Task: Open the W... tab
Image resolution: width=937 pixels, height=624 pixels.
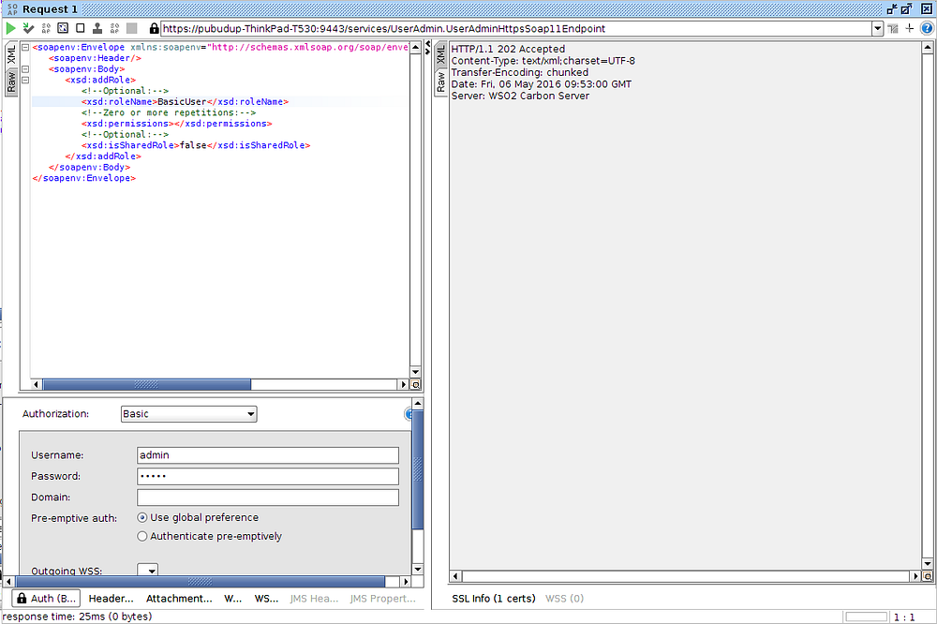Action: click(x=233, y=599)
